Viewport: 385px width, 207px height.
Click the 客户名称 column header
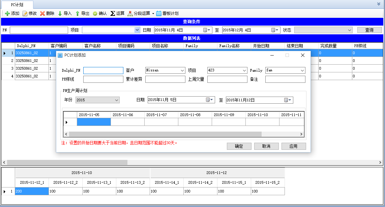99,46
